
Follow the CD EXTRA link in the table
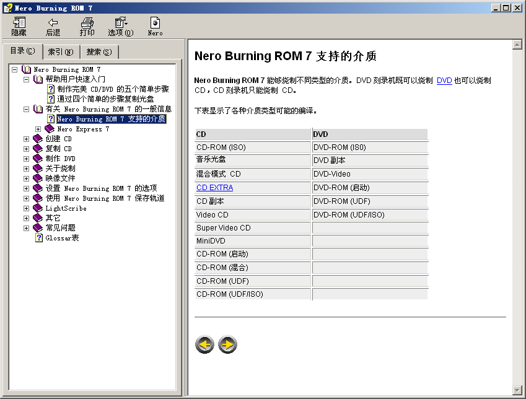pyautogui.click(x=215, y=188)
